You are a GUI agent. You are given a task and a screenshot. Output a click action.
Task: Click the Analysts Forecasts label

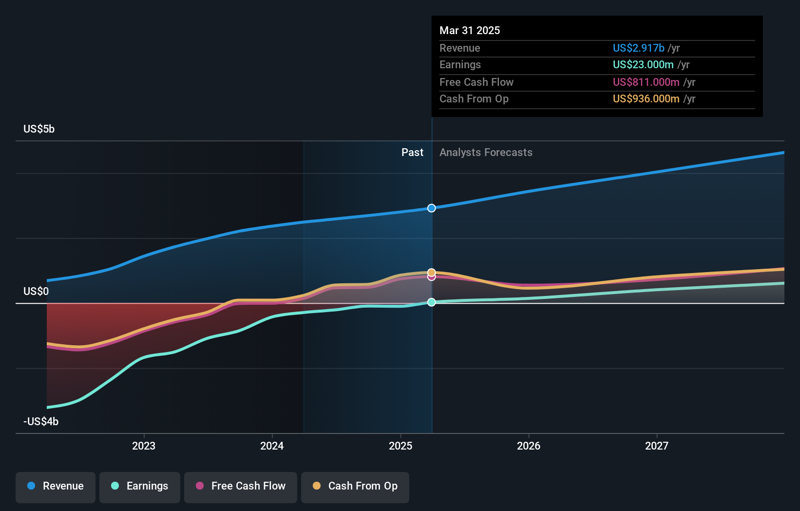click(x=486, y=152)
